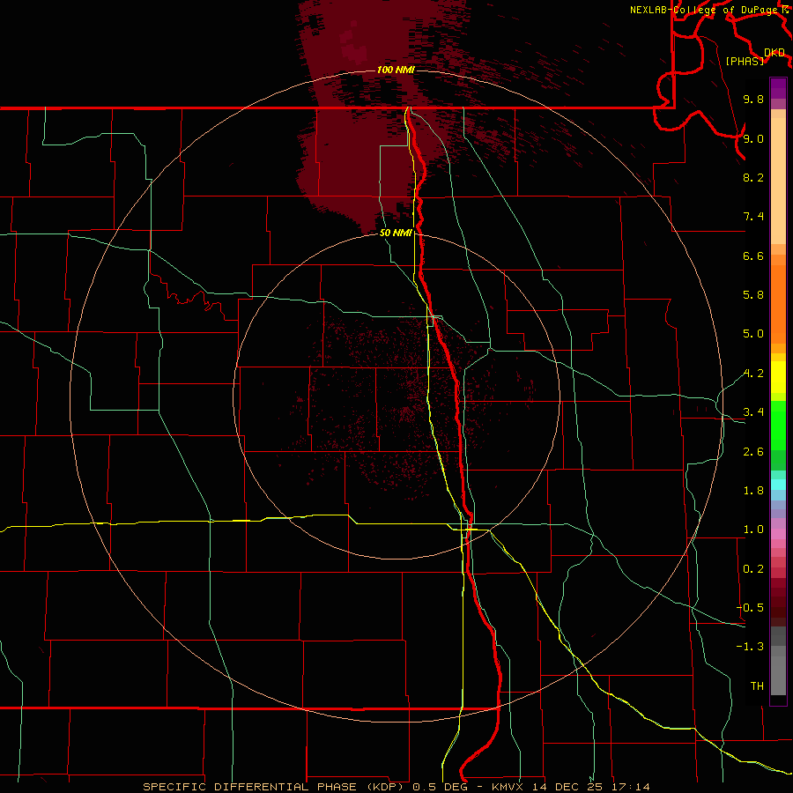Click the 1.8 scale value
Image resolution: width=793 pixels, height=793 pixels.
753,491
